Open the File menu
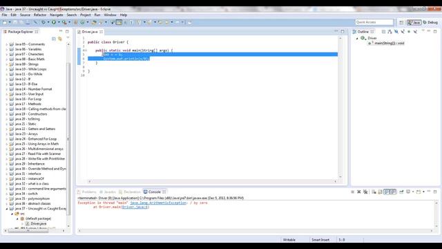The image size is (442, 249). 4,15
